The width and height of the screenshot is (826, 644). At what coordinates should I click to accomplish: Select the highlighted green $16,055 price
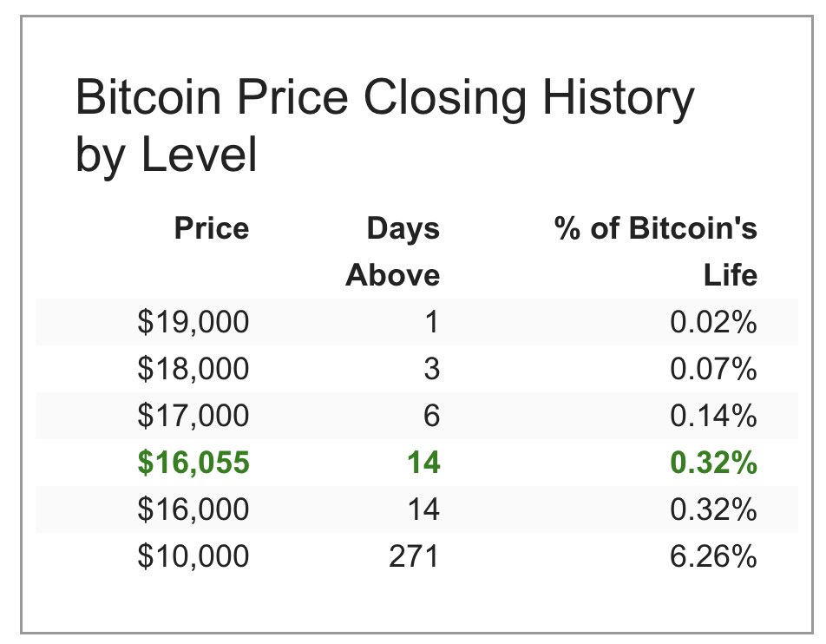(x=193, y=463)
